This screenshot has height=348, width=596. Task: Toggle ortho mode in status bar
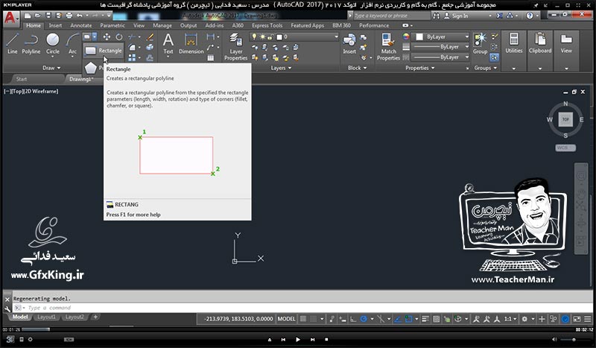click(353, 319)
